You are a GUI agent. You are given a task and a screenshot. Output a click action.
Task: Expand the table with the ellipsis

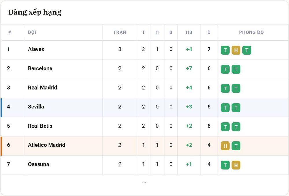point(144,183)
